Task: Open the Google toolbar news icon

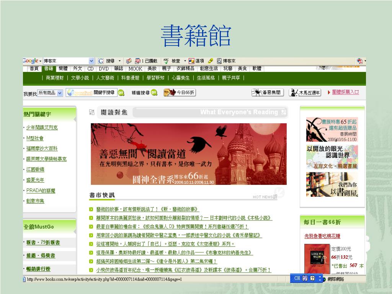Action: tap(129, 61)
